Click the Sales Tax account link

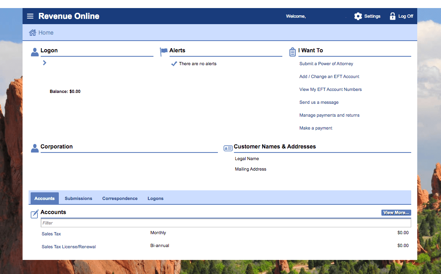[51, 234]
